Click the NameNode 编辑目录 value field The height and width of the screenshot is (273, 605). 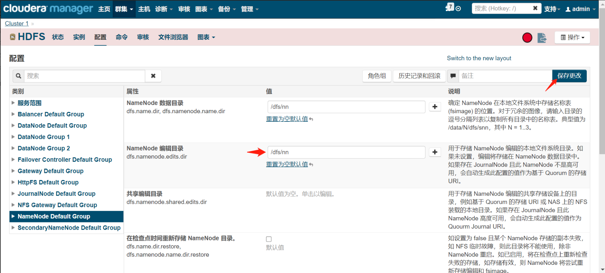coord(346,152)
